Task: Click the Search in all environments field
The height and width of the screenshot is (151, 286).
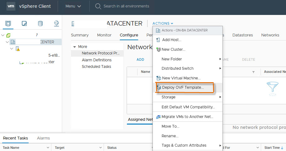Action: coord(126,6)
